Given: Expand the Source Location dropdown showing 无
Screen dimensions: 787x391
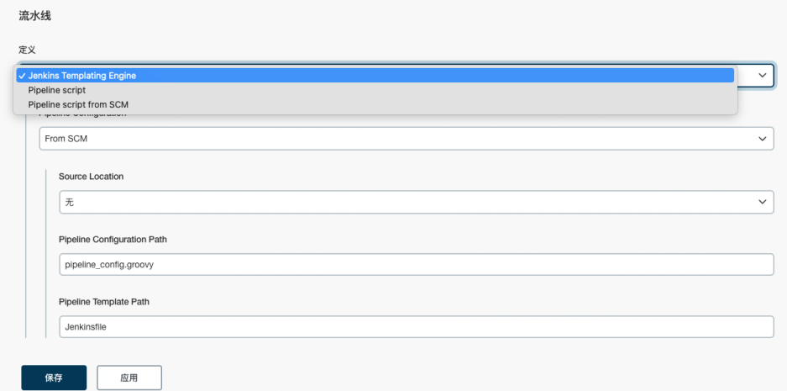Looking at the screenshot, I should pyautogui.click(x=416, y=202).
